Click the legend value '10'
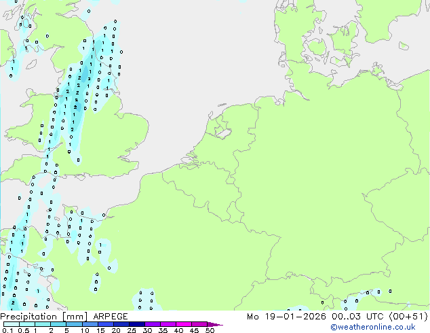This screenshot has height=333, width=430. [x=85, y=330]
